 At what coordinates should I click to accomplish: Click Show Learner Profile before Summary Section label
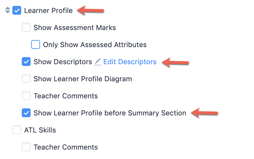110,113
